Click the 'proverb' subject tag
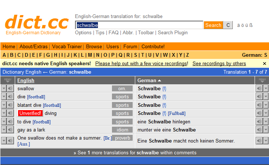Screen dimensions: 269x165 [x=123, y=138]
